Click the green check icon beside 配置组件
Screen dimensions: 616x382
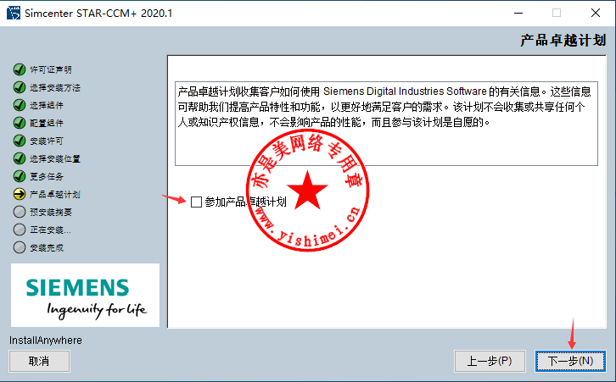pyautogui.click(x=20, y=123)
